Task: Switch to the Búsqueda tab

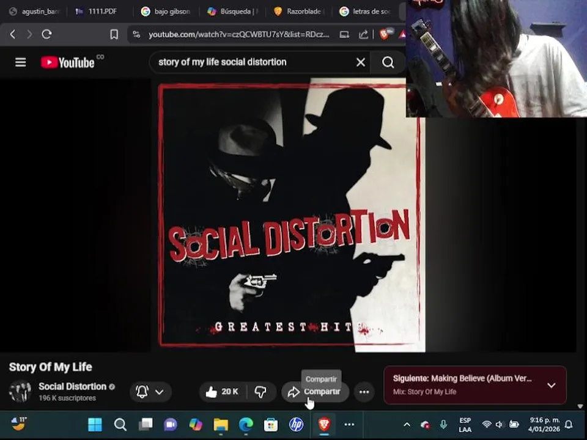Action: (233, 12)
